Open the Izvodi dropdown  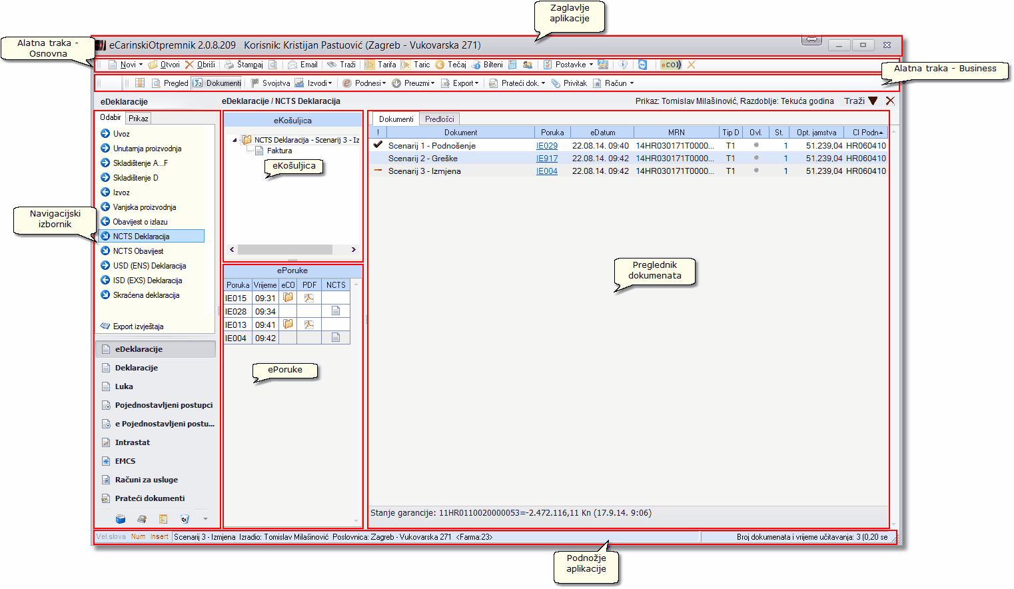coord(313,83)
